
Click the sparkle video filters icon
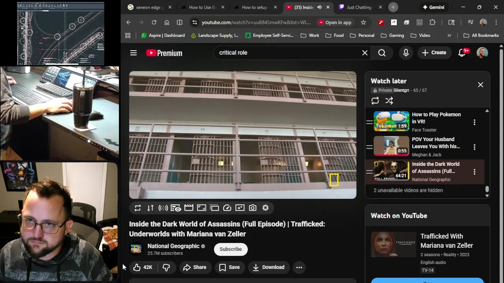point(240,208)
